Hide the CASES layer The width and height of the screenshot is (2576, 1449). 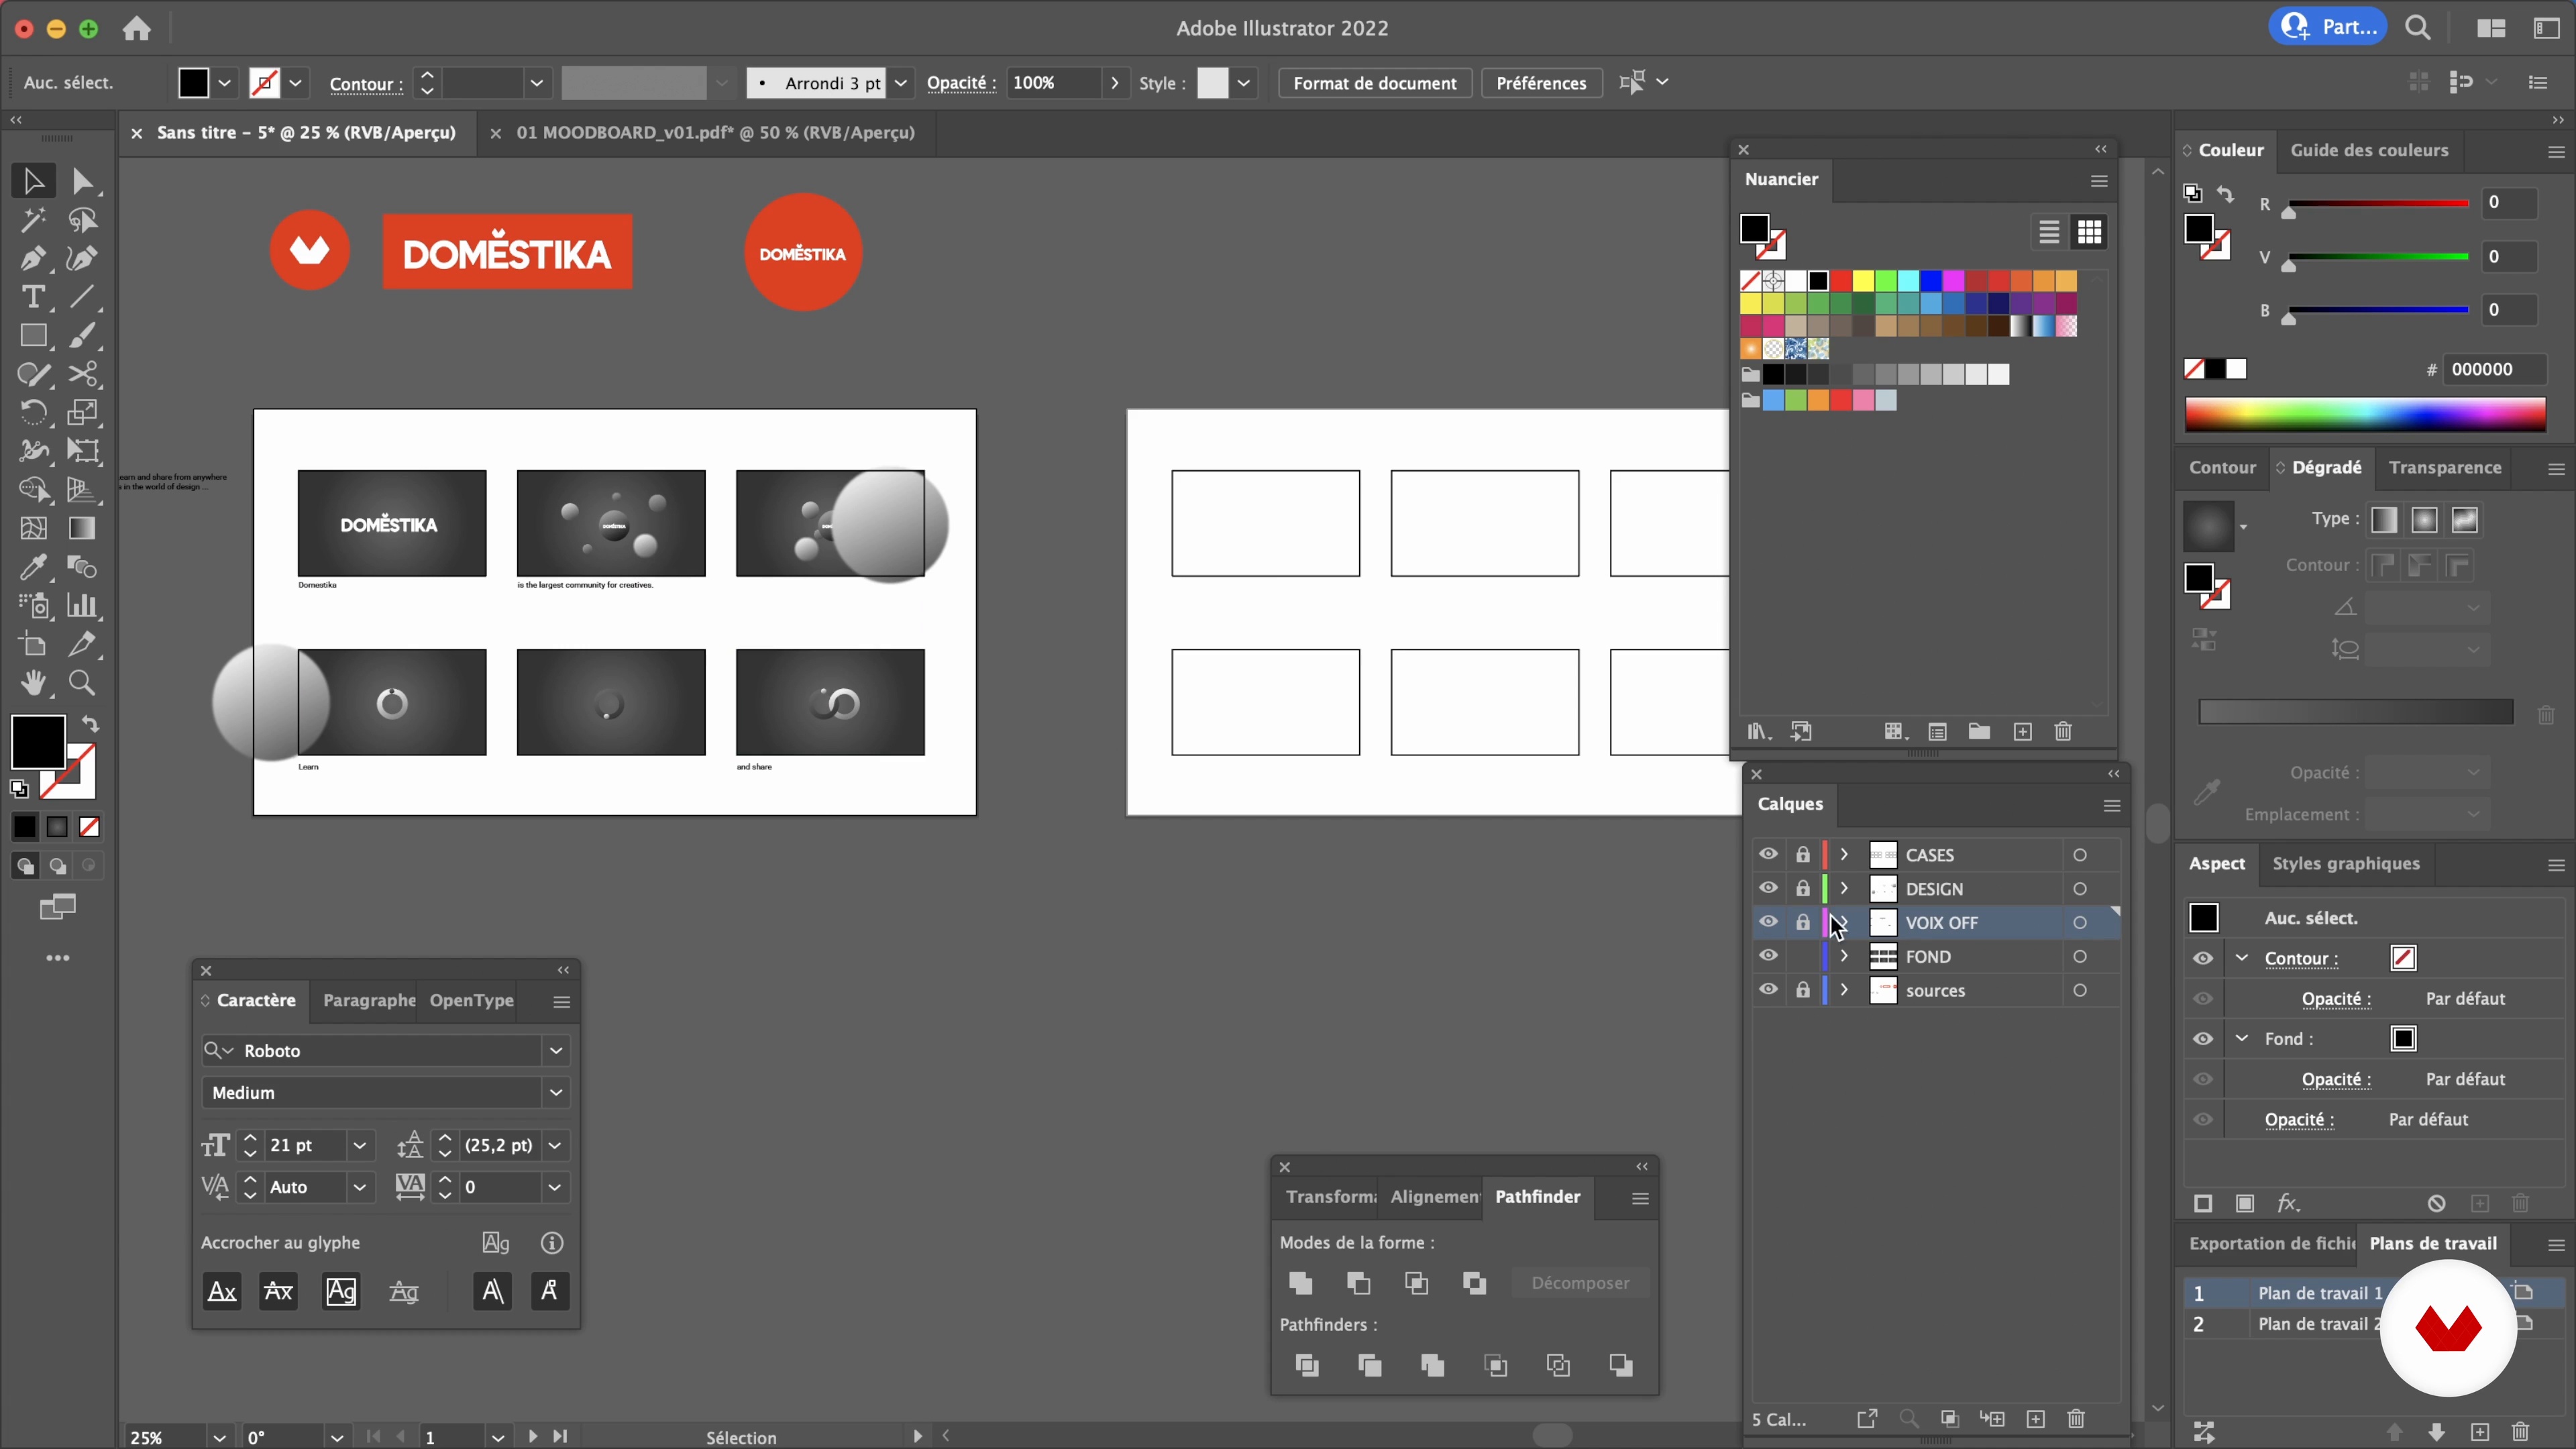tap(1768, 855)
